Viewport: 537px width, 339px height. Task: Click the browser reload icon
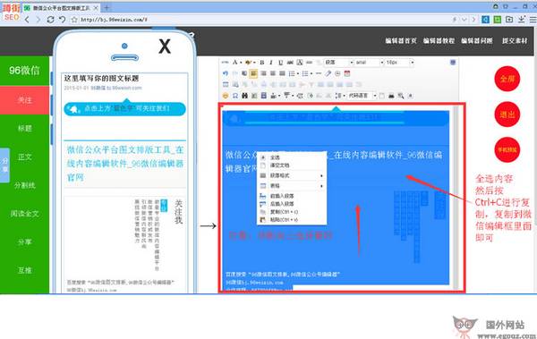(50, 20)
